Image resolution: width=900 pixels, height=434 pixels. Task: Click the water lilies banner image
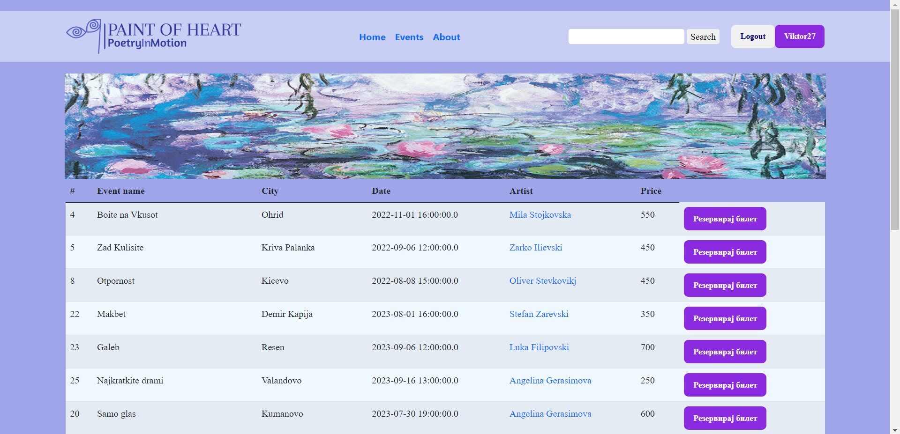[445, 126]
